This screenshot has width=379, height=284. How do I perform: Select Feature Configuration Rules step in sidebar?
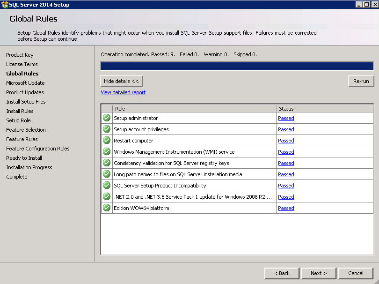(x=38, y=149)
